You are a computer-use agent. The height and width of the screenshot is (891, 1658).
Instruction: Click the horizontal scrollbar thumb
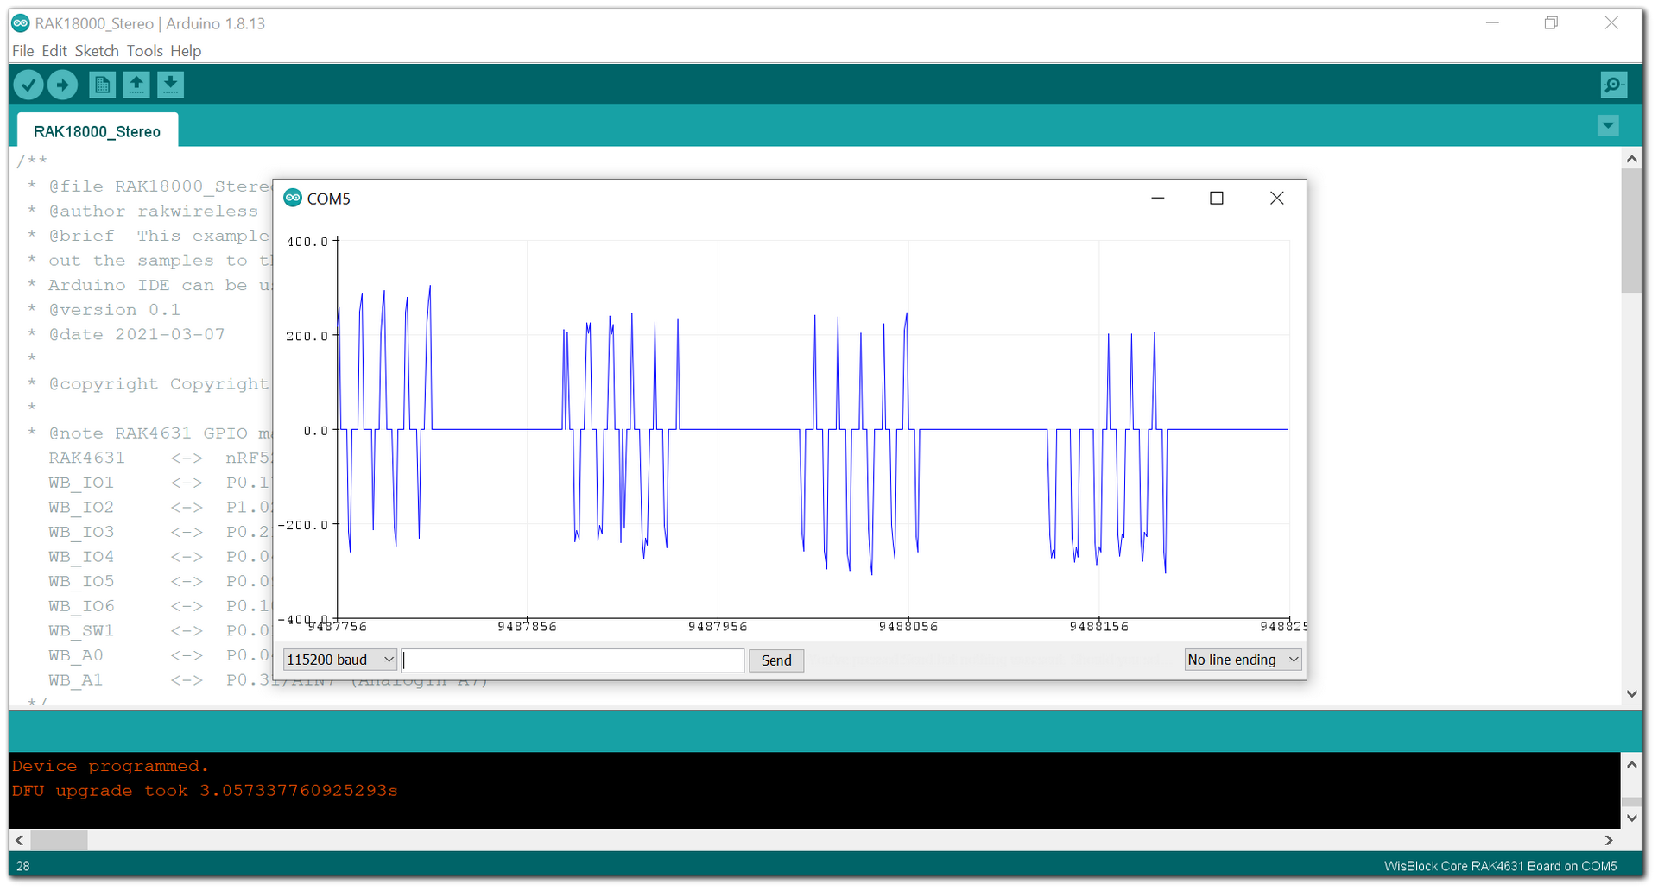pyautogui.click(x=60, y=840)
